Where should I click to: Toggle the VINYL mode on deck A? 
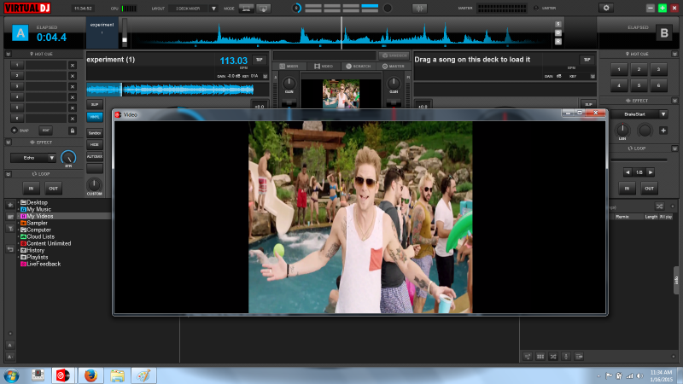(95, 118)
